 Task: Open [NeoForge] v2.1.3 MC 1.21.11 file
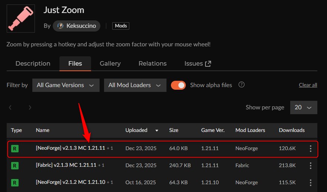click(71, 148)
